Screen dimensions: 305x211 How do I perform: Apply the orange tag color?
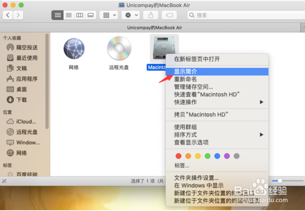point(188,156)
